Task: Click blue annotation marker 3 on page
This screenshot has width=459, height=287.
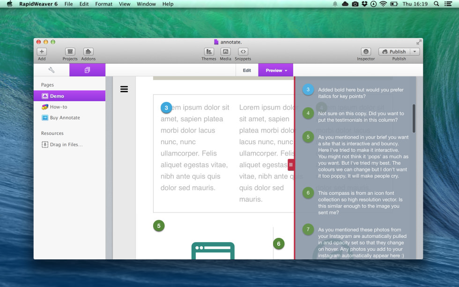Action: pos(166,108)
